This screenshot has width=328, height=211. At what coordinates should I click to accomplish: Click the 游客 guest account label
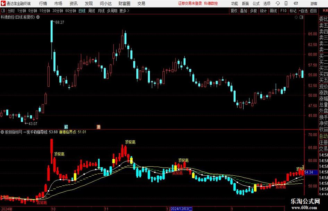coord(313,3)
